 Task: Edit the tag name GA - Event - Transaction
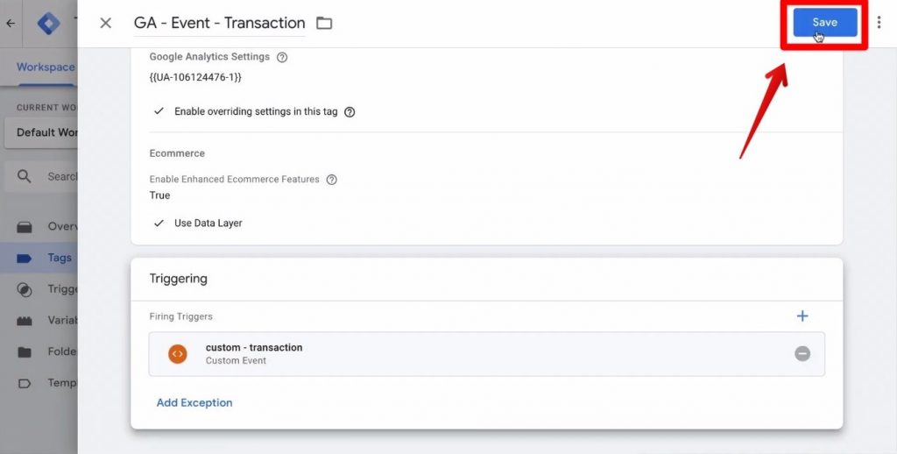point(219,23)
